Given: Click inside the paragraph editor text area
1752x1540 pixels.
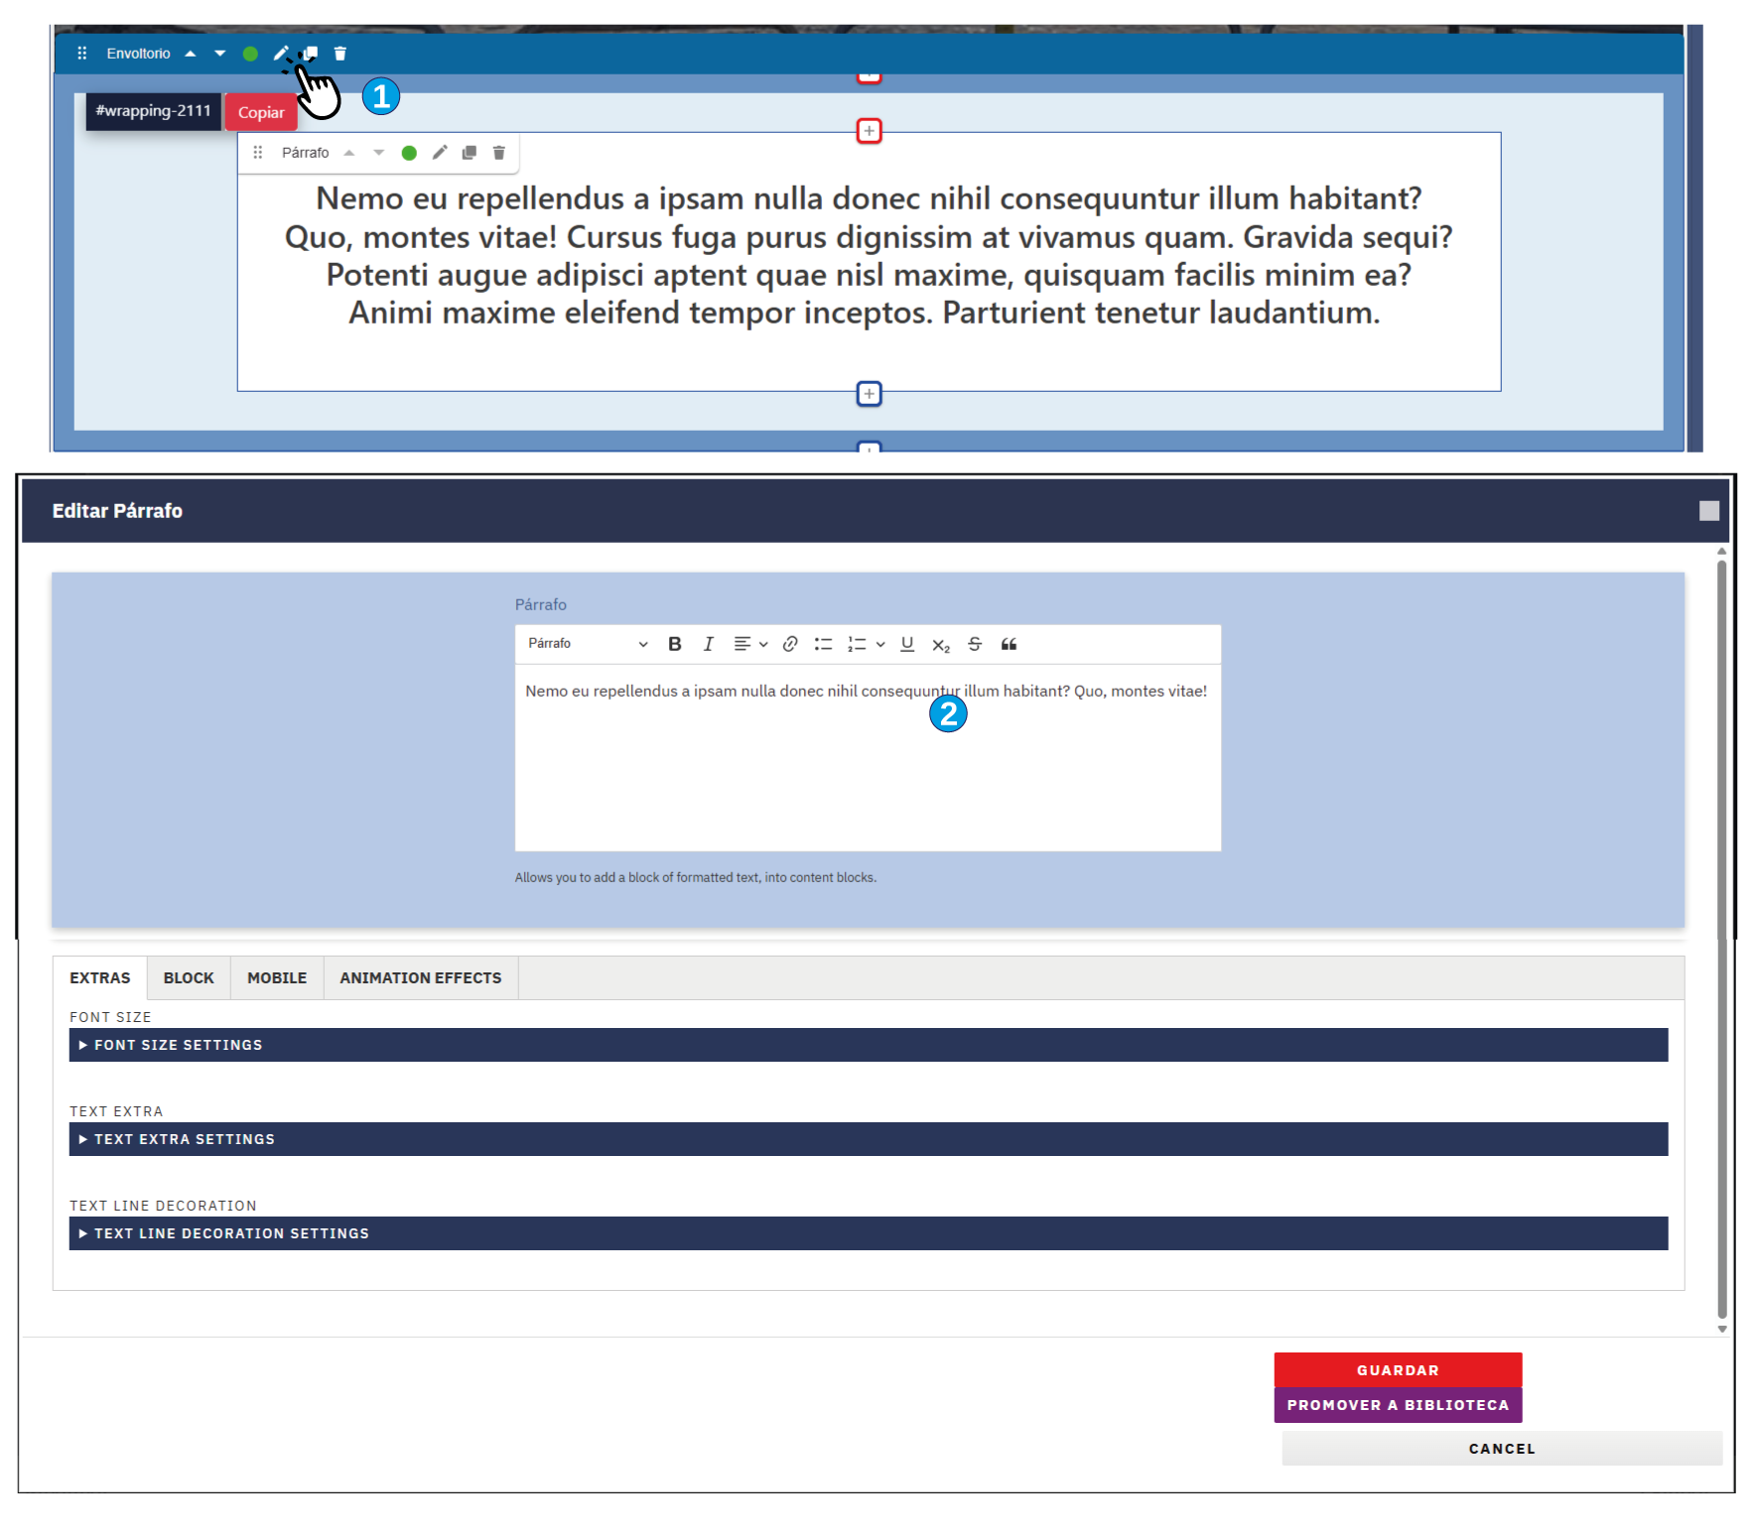Looking at the screenshot, I should pos(868,757).
